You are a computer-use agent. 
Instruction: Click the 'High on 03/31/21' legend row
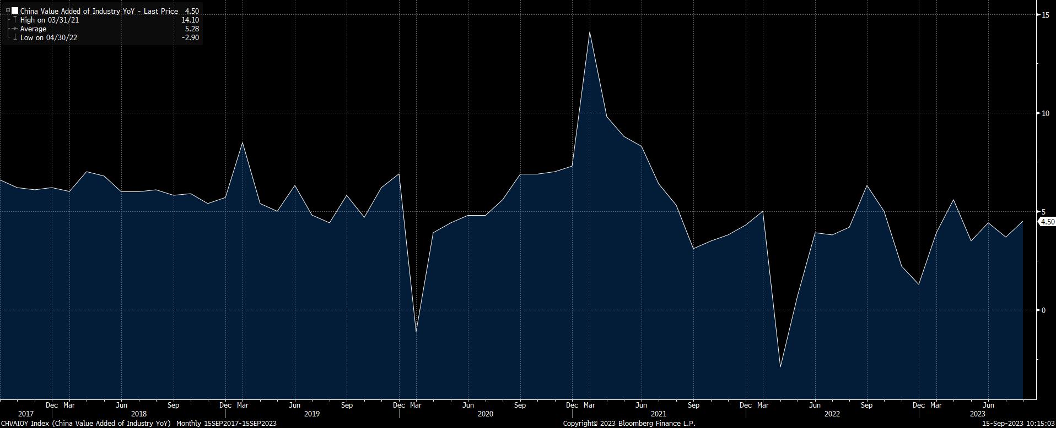(x=49, y=20)
